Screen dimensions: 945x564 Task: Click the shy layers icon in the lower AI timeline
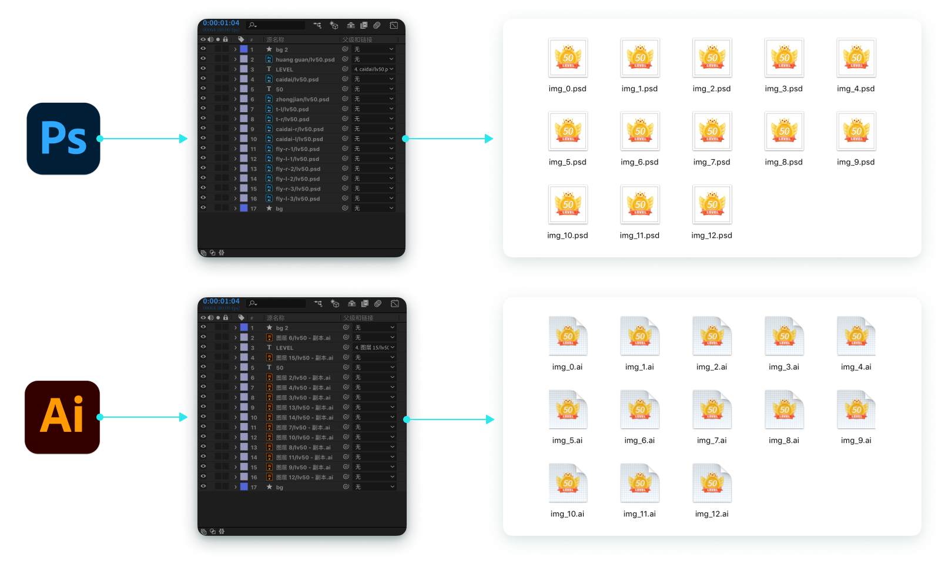351,304
